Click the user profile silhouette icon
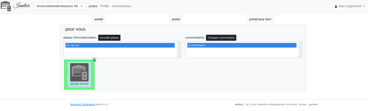The width and height of the screenshot is (368, 111). point(336,6)
